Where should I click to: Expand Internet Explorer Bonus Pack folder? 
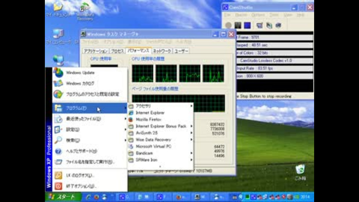pyautogui.click(x=161, y=126)
